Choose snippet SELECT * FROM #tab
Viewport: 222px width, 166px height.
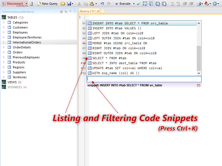(x=142, y=58)
